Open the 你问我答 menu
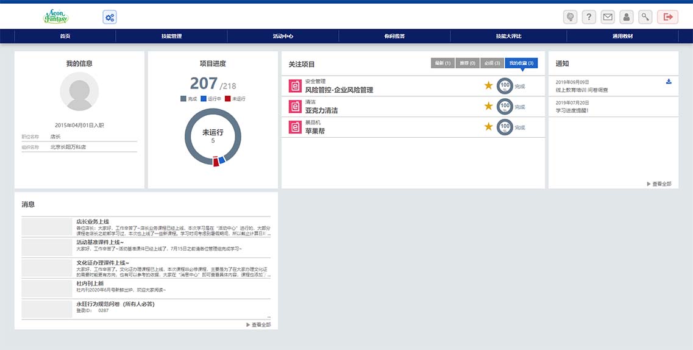 (x=394, y=36)
